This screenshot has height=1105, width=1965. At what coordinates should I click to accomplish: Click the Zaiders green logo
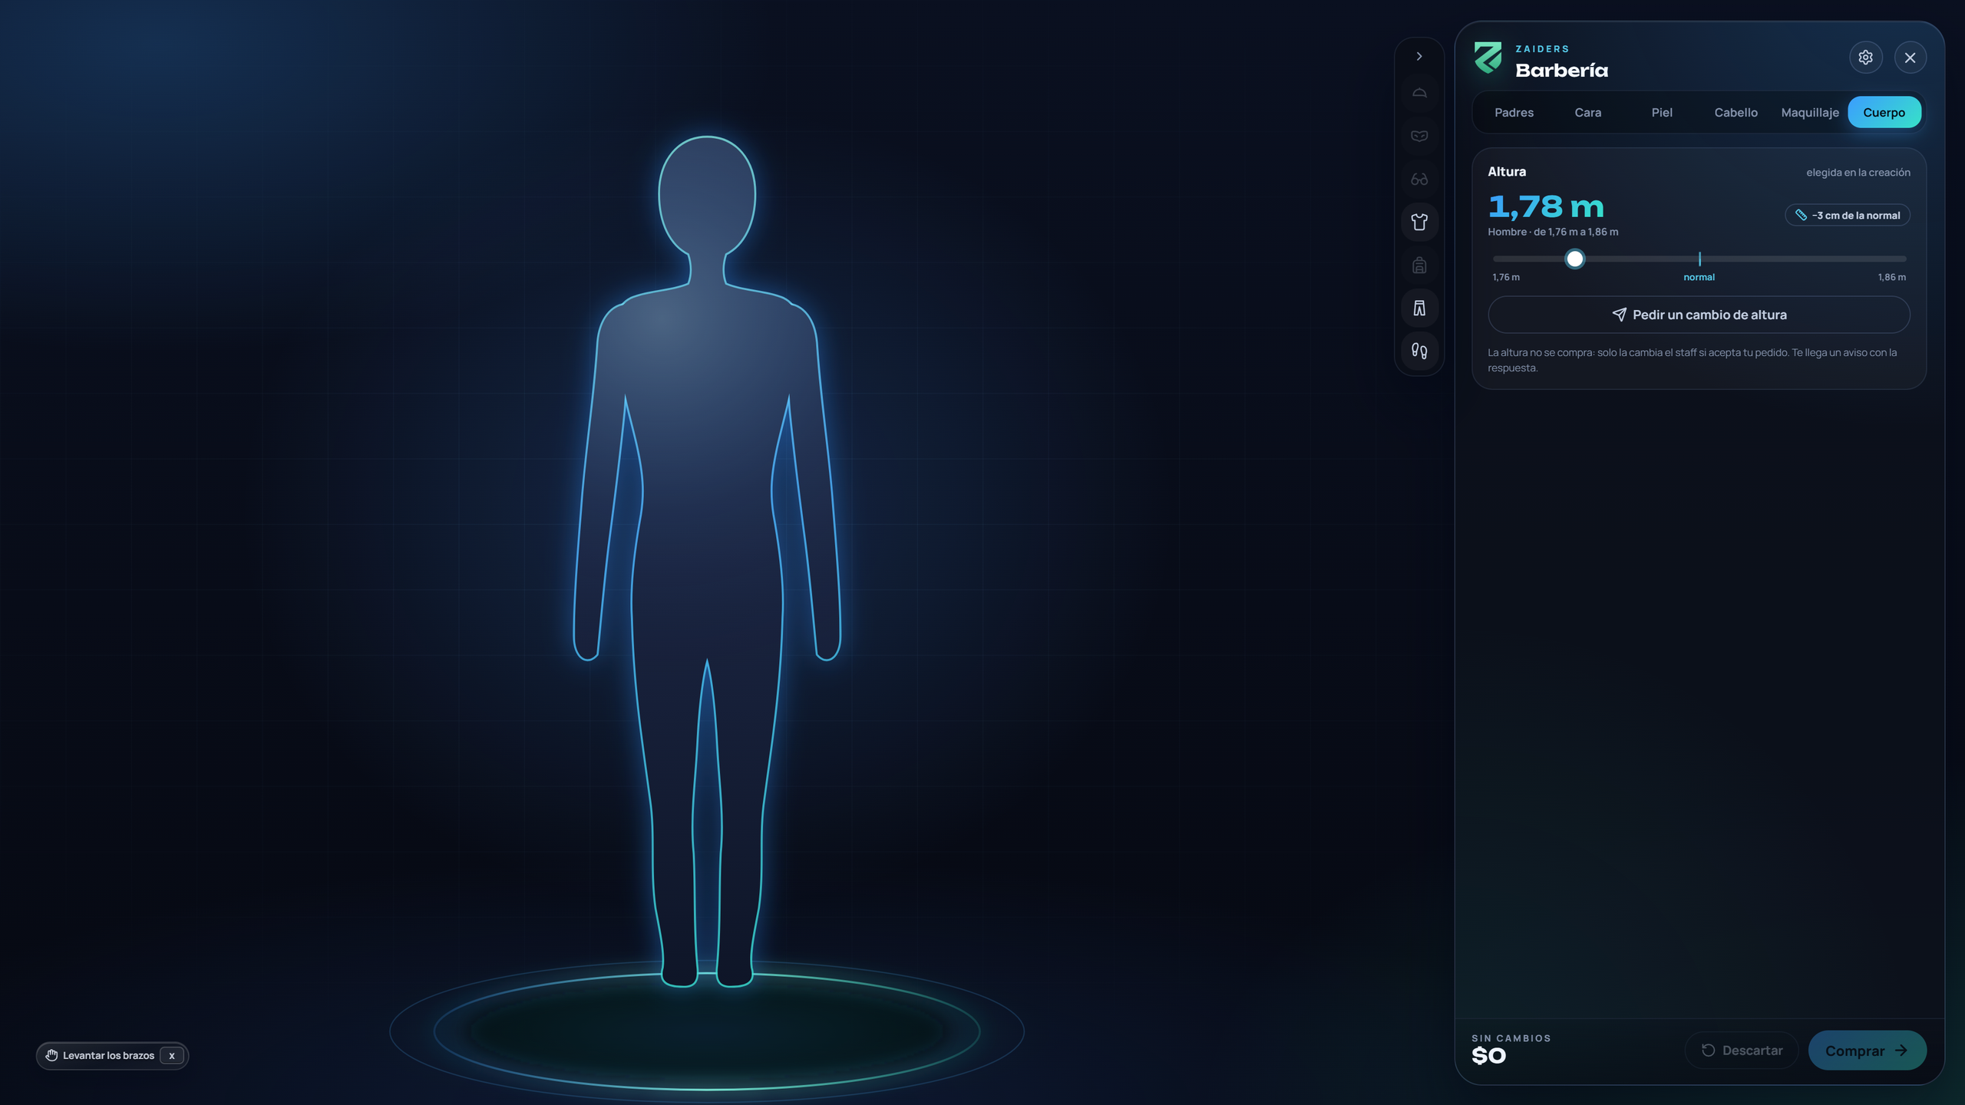tap(1488, 58)
